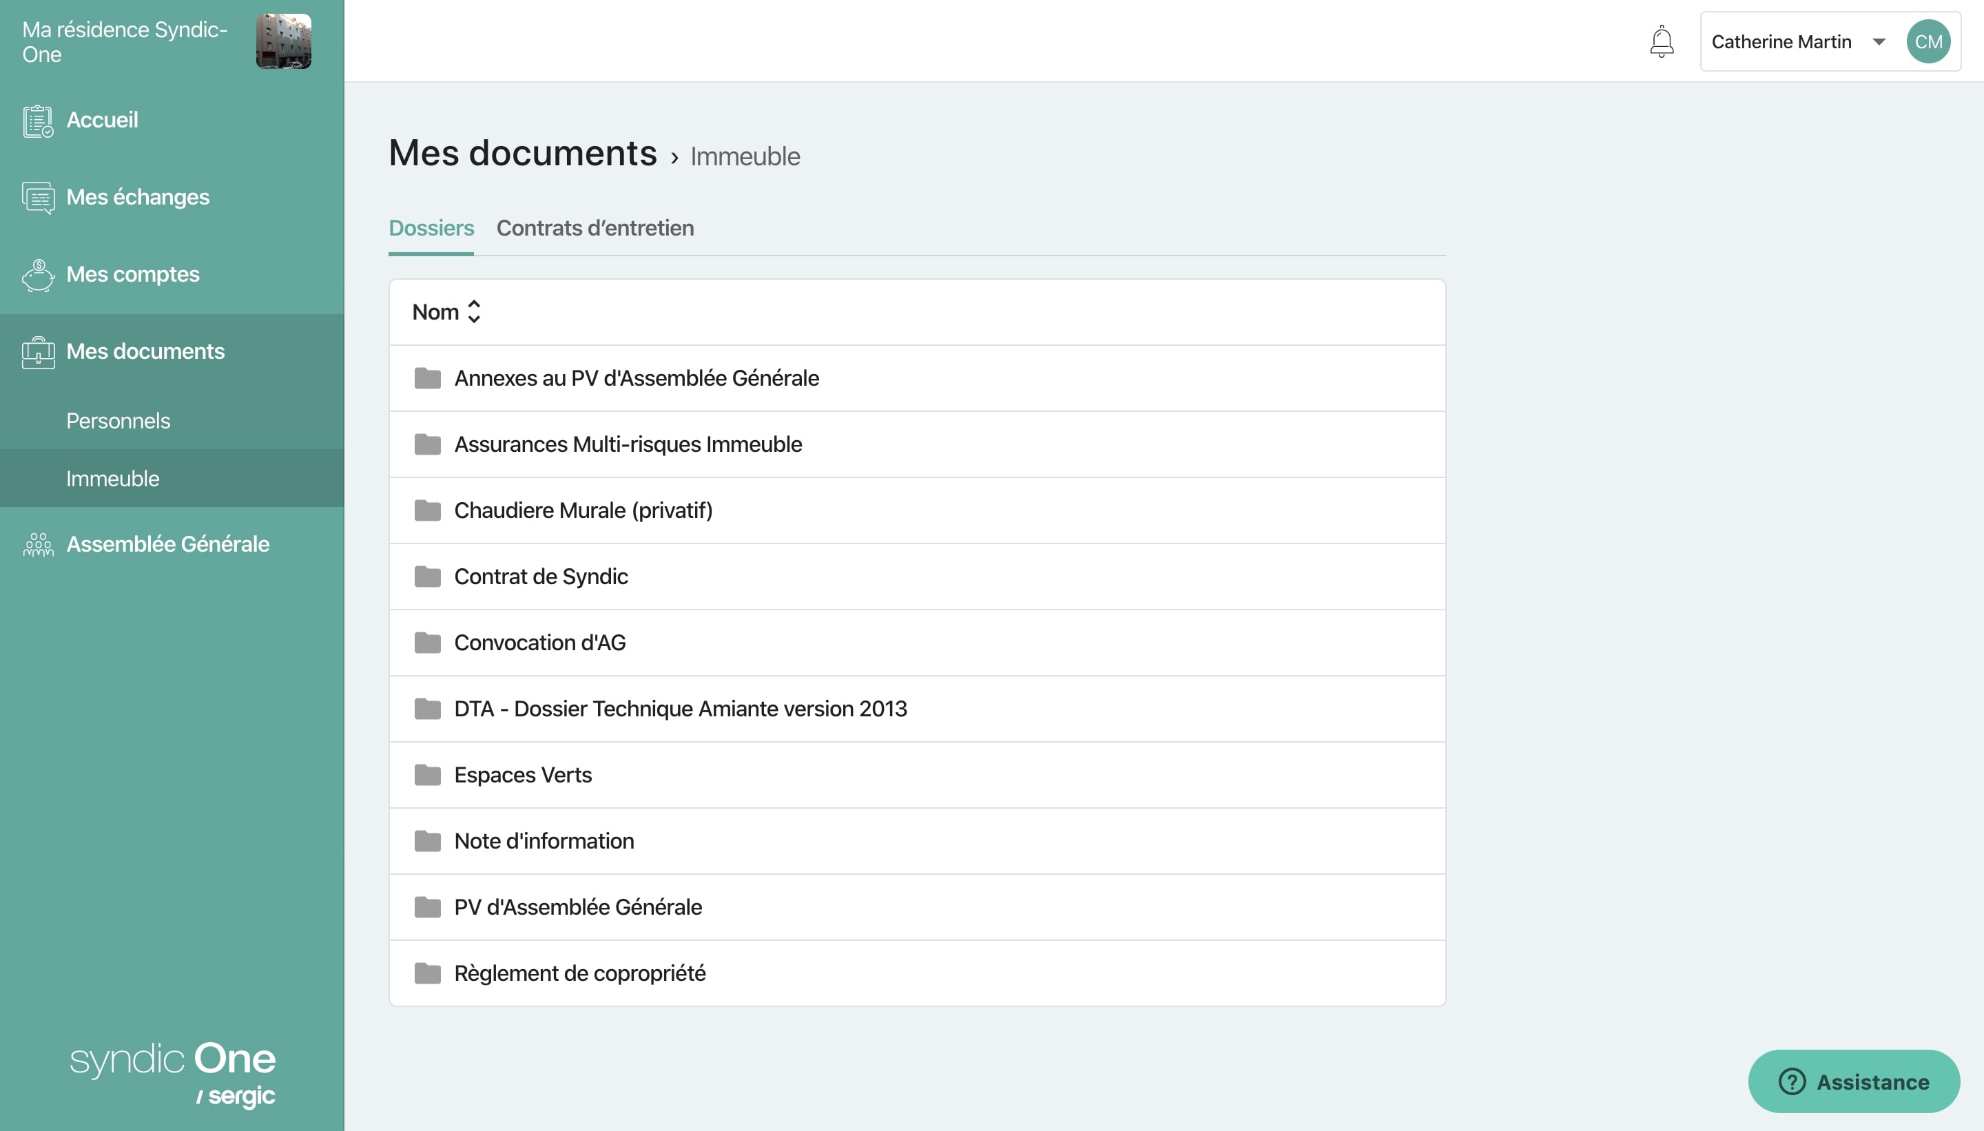
Task: Click Ma résidence Syndic-One title
Action: pos(124,42)
